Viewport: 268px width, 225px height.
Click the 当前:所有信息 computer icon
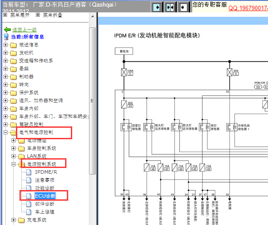(x=6, y=37)
